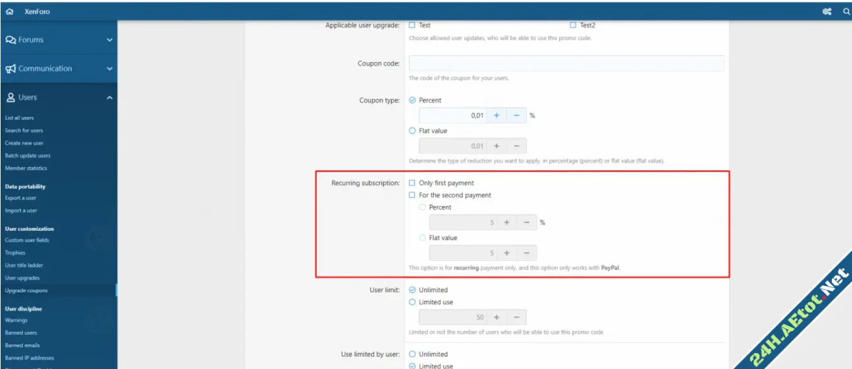Image resolution: width=852 pixels, height=369 pixels.
Task: Increase User limit value with plus
Action: [x=496, y=317]
